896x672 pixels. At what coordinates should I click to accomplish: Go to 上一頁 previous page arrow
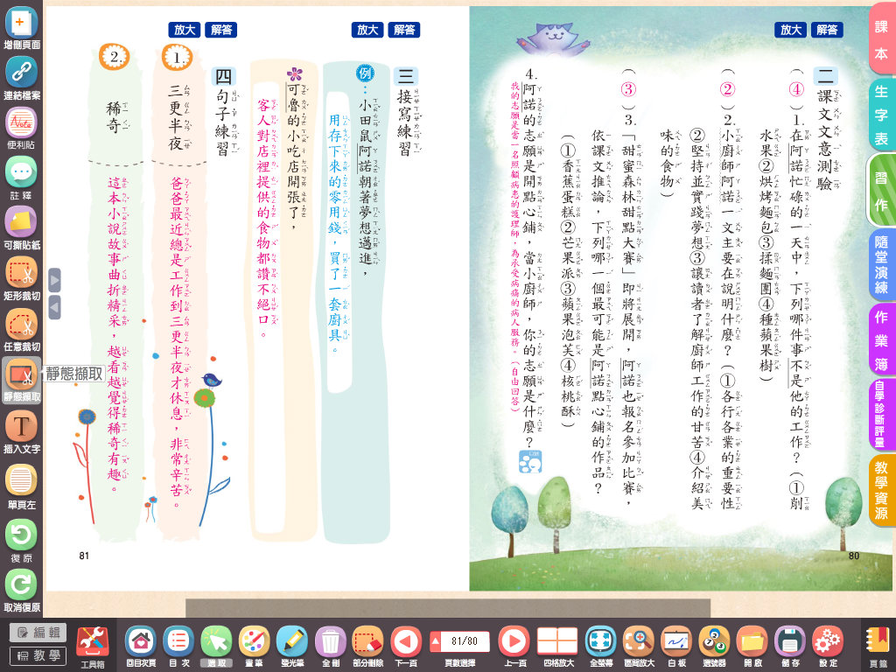click(514, 646)
